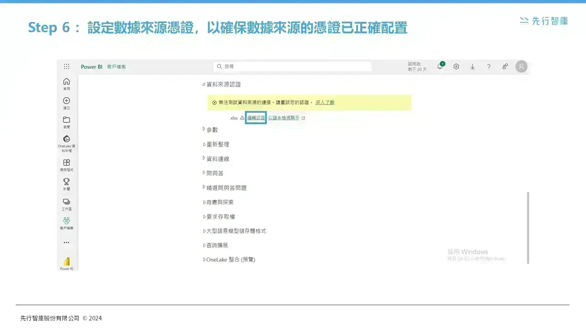The height and width of the screenshot is (330, 586).
Task: Click the vertical scrollbar on right
Action: click(528, 228)
